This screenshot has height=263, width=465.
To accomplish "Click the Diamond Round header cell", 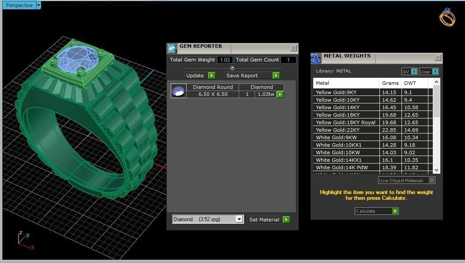I will [x=213, y=87].
